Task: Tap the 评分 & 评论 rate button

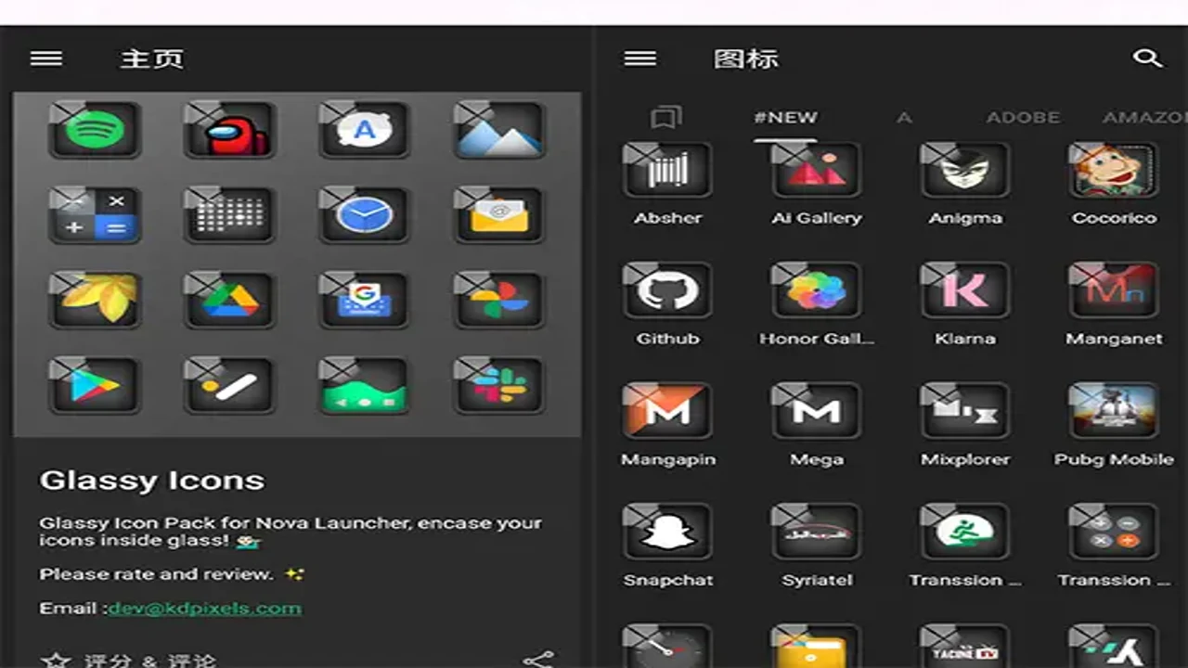Action: (x=131, y=661)
